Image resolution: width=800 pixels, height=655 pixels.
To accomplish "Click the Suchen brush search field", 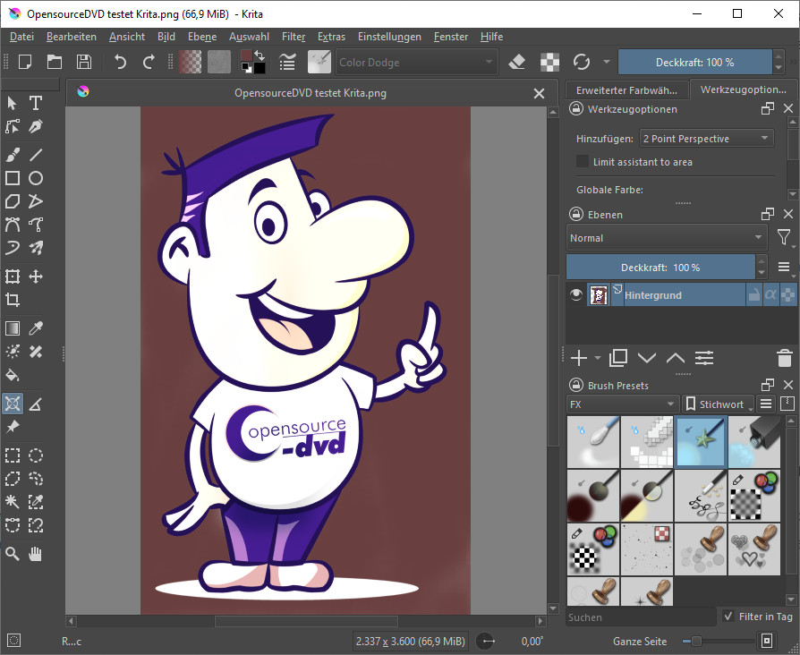I will pos(640,617).
